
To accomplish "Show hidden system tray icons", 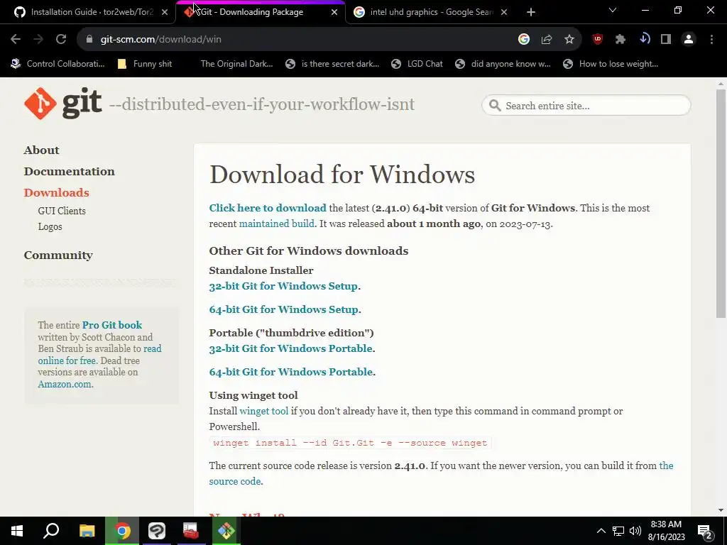I will pyautogui.click(x=601, y=531).
